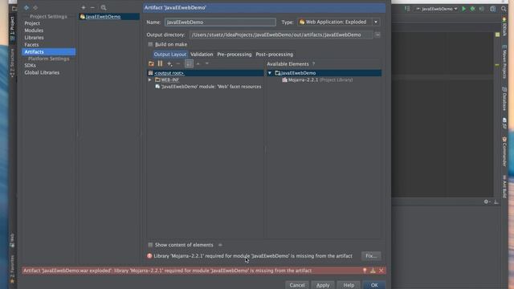Click the Help button

tap(349, 285)
